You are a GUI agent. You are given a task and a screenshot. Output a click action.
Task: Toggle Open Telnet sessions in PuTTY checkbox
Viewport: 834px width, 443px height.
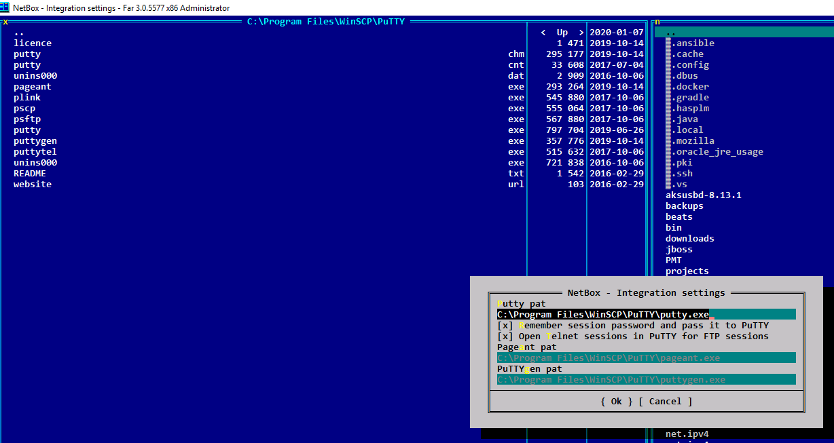(505, 336)
